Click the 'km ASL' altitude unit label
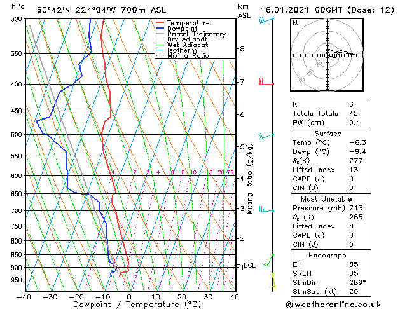400x309 pixels. coord(244,11)
